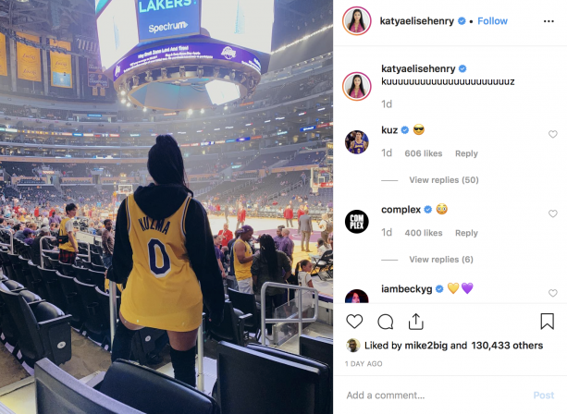Open the comment bubble icon
Screen dimensions: 567x414
(386, 322)
